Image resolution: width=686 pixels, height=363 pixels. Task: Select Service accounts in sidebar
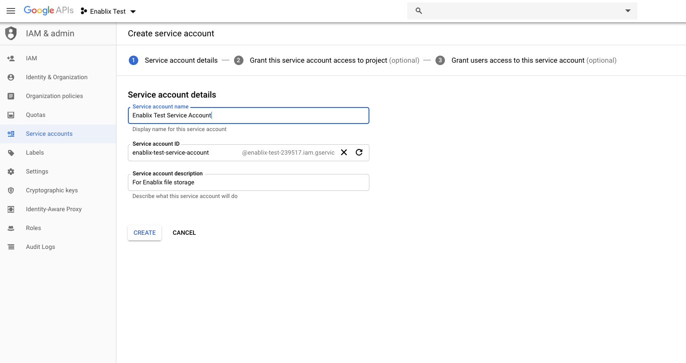click(x=58, y=134)
